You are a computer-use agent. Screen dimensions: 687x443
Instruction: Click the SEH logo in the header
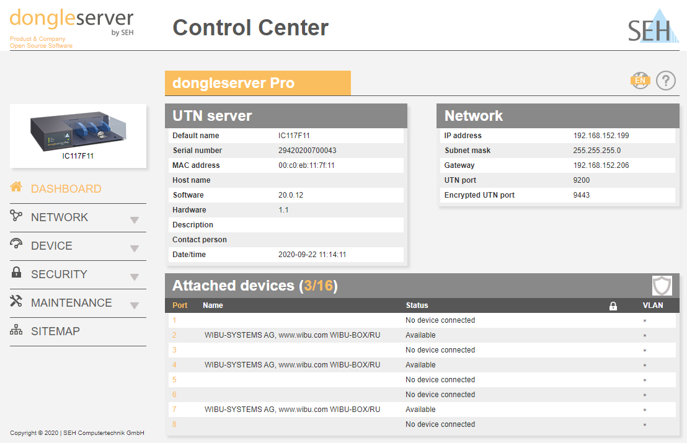(649, 26)
